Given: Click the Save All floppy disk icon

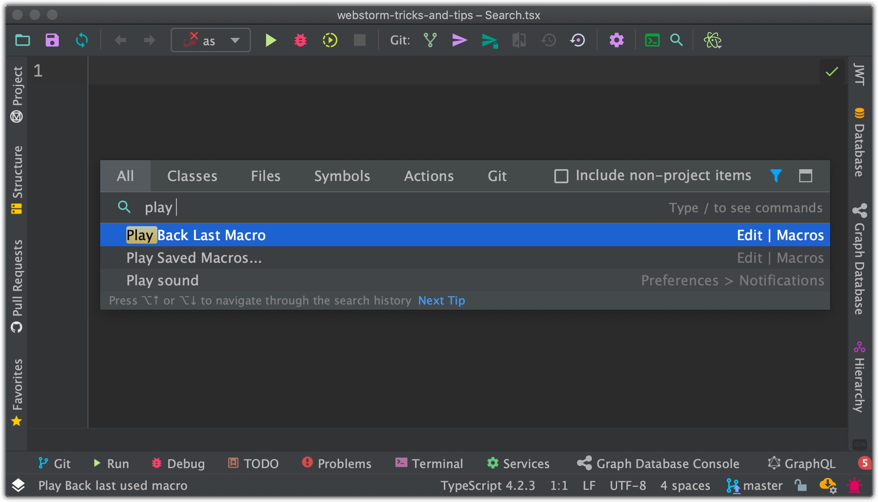Looking at the screenshot, I should (x=52, y=40).
